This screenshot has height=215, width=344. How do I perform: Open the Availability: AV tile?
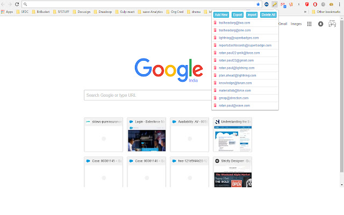point(190,134)
